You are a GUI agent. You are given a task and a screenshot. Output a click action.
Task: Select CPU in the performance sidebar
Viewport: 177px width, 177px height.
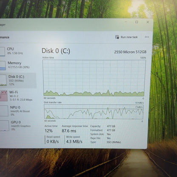pos(17,51)
